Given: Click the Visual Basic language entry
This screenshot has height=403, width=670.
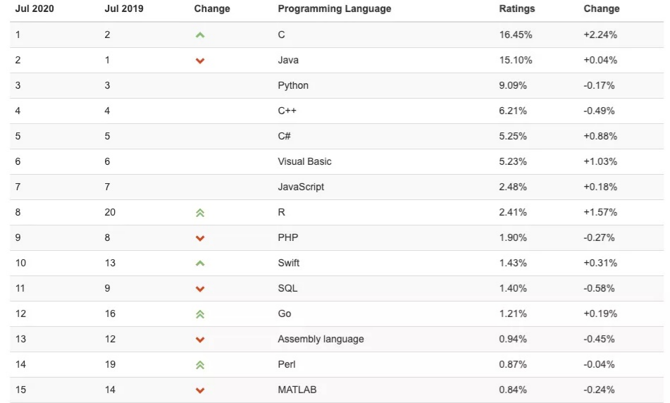Looking at the screenshot, I should [304, 161].
